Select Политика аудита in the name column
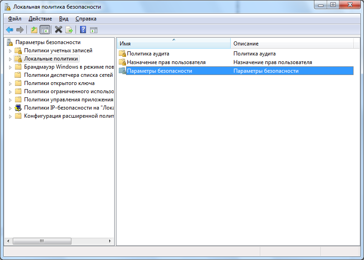 coord(148,54)
